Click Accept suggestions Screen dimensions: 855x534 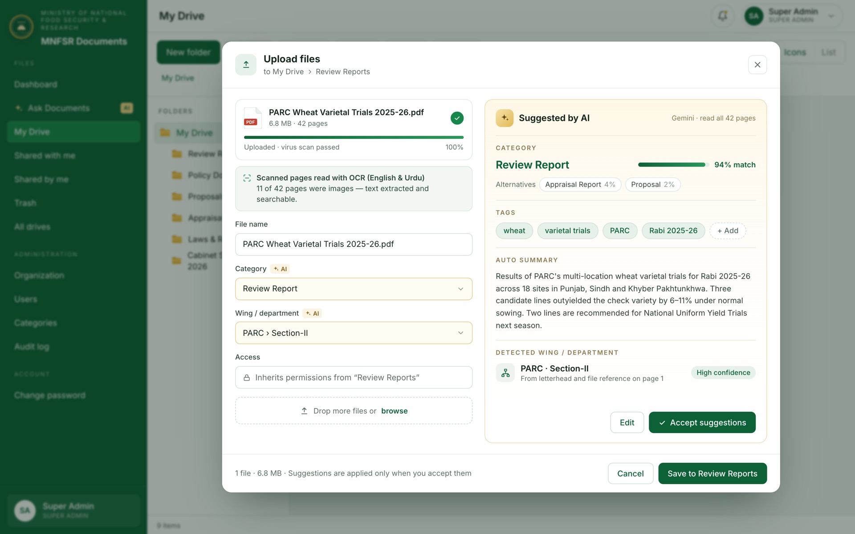(702, 422)
